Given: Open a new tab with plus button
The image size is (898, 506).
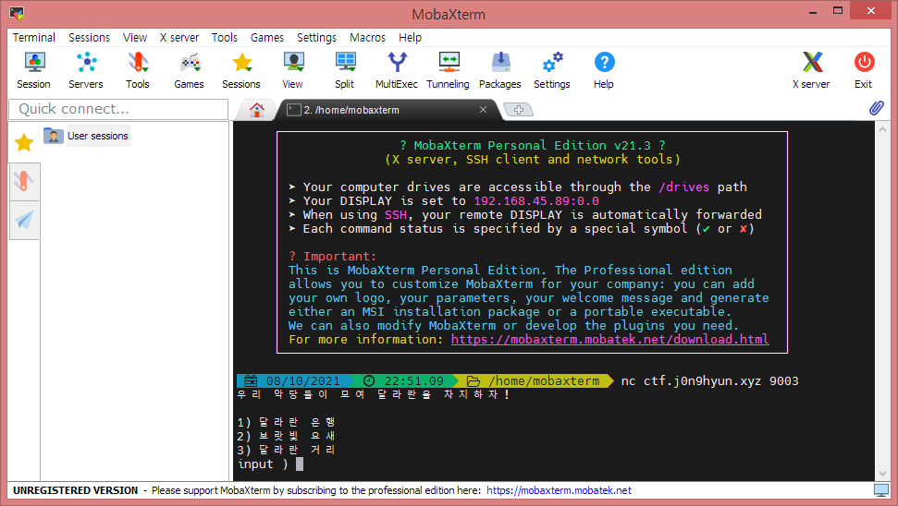Looking at the screenshot, I should (518, 110).
